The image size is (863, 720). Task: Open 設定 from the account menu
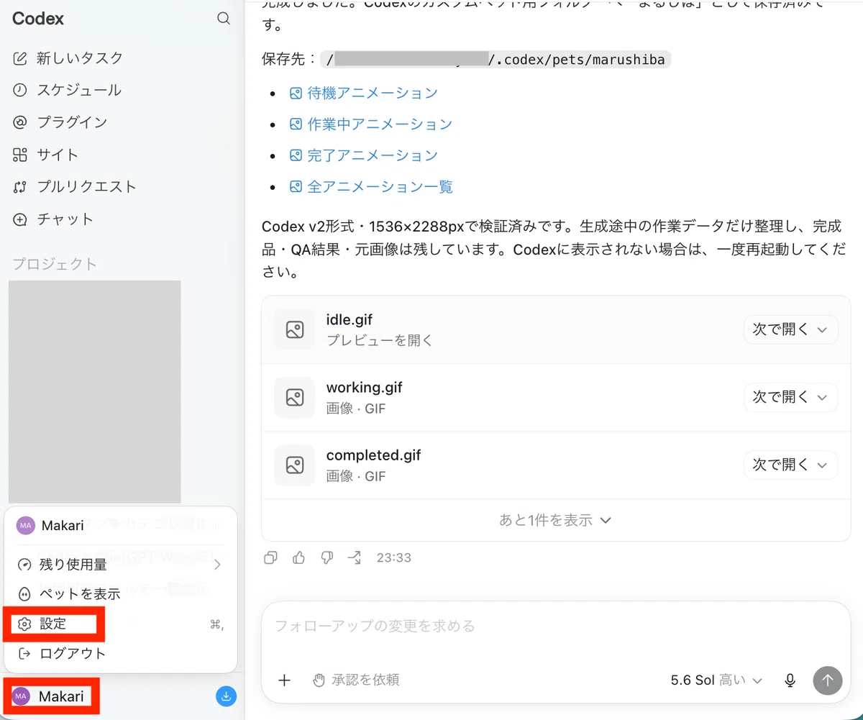pyautogui.click(x=120, y=624)
